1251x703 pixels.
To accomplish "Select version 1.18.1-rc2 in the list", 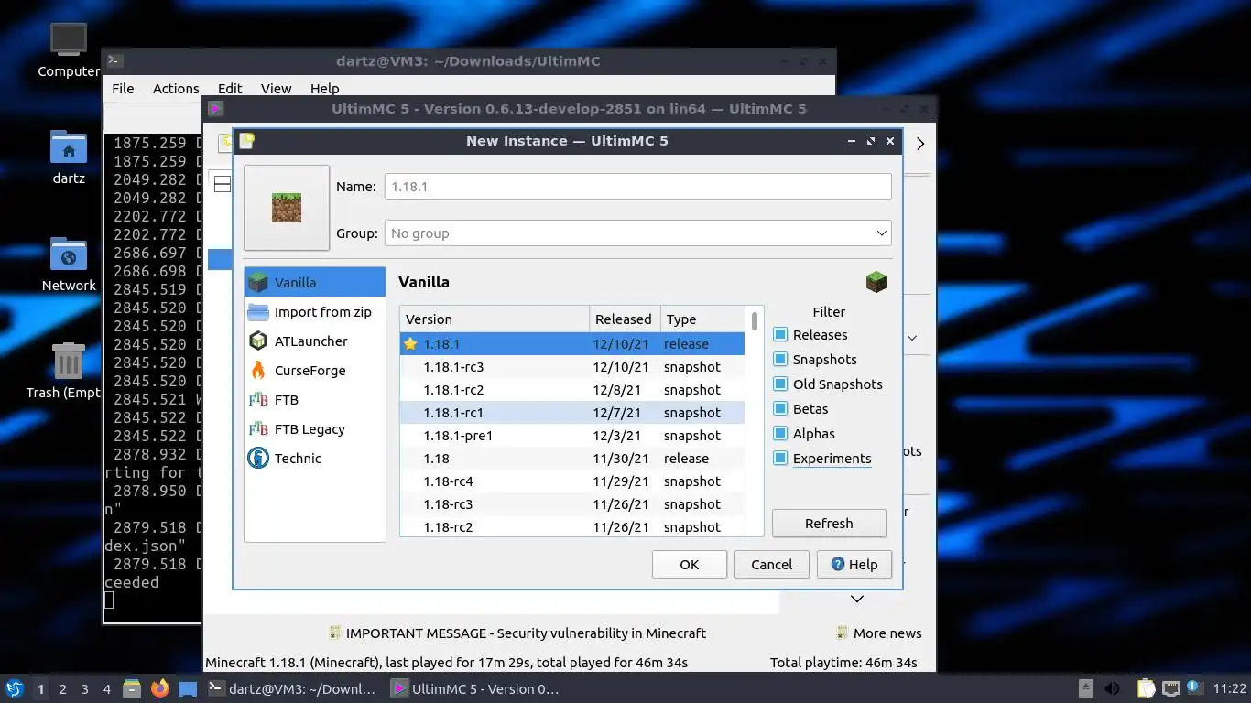I will point(572,390).
